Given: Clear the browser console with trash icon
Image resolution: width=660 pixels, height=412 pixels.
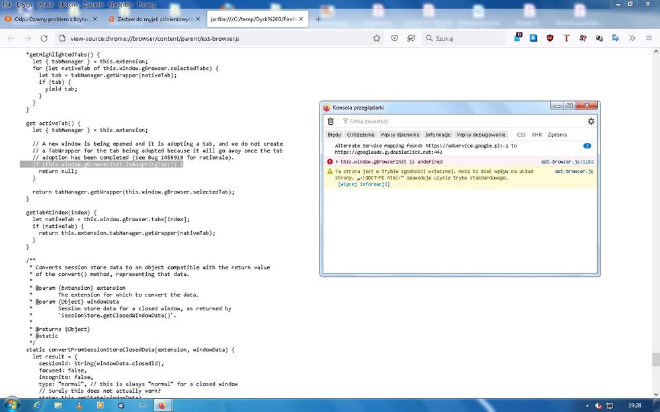Looking at the screenshot, I should [x=331, y=121].
